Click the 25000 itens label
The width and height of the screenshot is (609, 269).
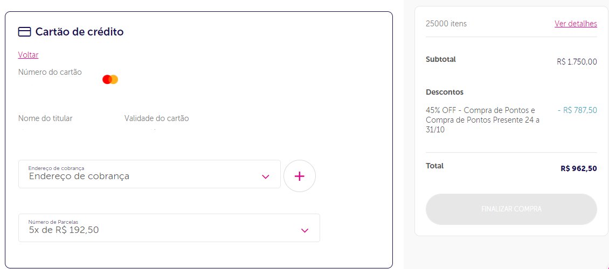point(446,24)
